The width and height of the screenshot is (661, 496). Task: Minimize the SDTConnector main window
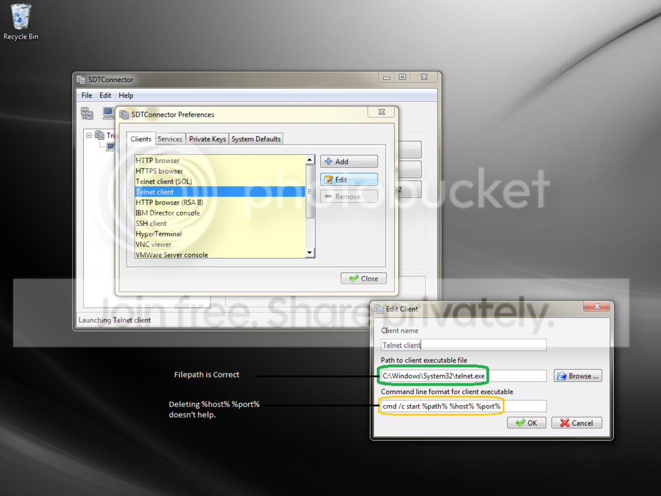click(x=387, y=77)
